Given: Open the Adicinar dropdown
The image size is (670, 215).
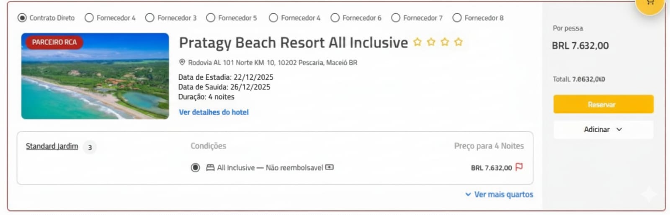Looking at the screenshot, I should point(603,130).
